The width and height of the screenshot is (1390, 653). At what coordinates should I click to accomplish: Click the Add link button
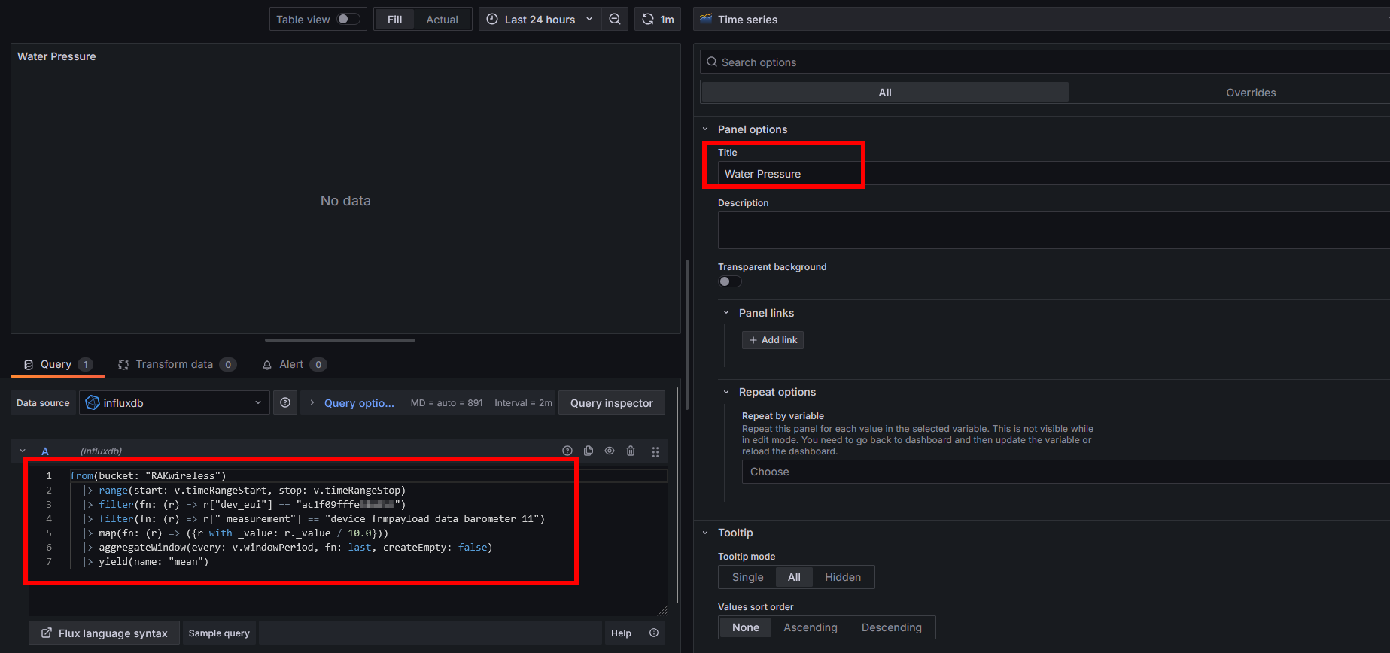coord(773,340)
